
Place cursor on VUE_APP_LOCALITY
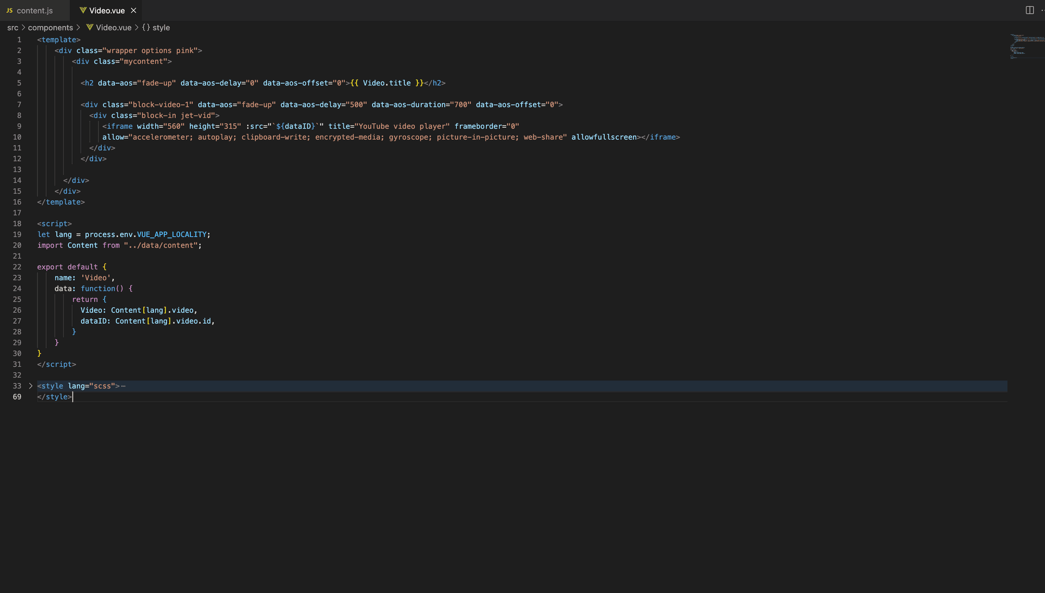pos(171,234)
